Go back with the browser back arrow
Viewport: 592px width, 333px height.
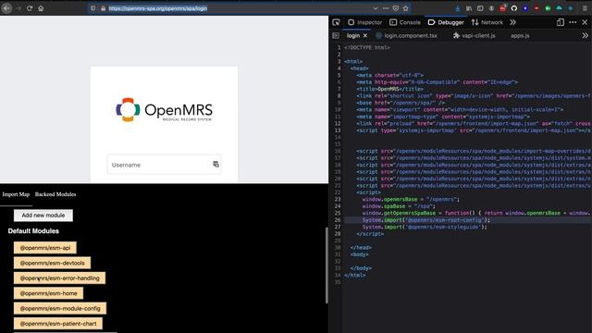(x=6, y=8)
